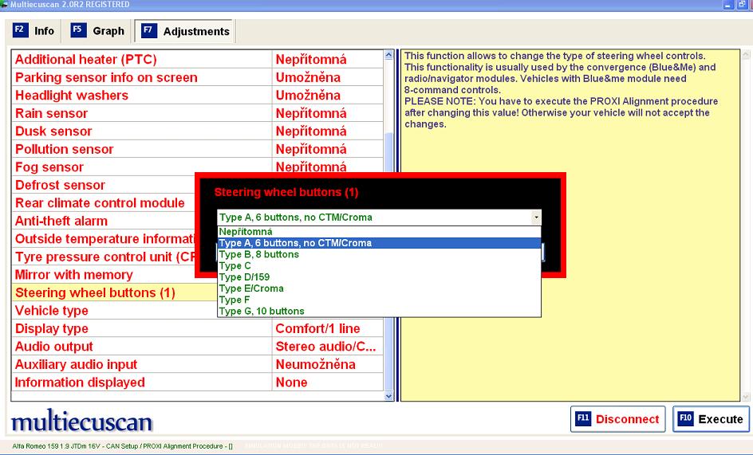
Task: Select the Pollution sensor row
Action: coord(197,149)
